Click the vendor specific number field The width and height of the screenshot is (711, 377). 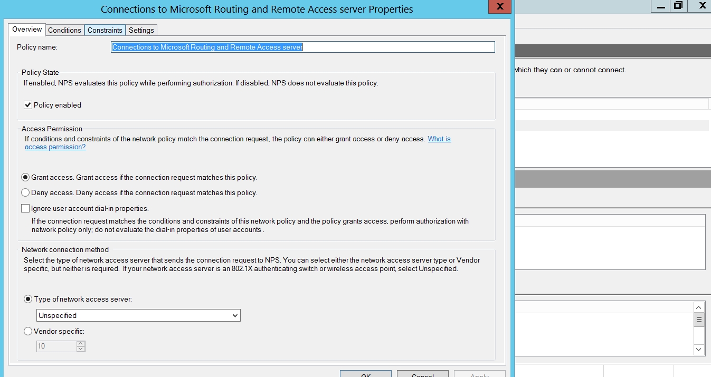(x=57, y=346)
